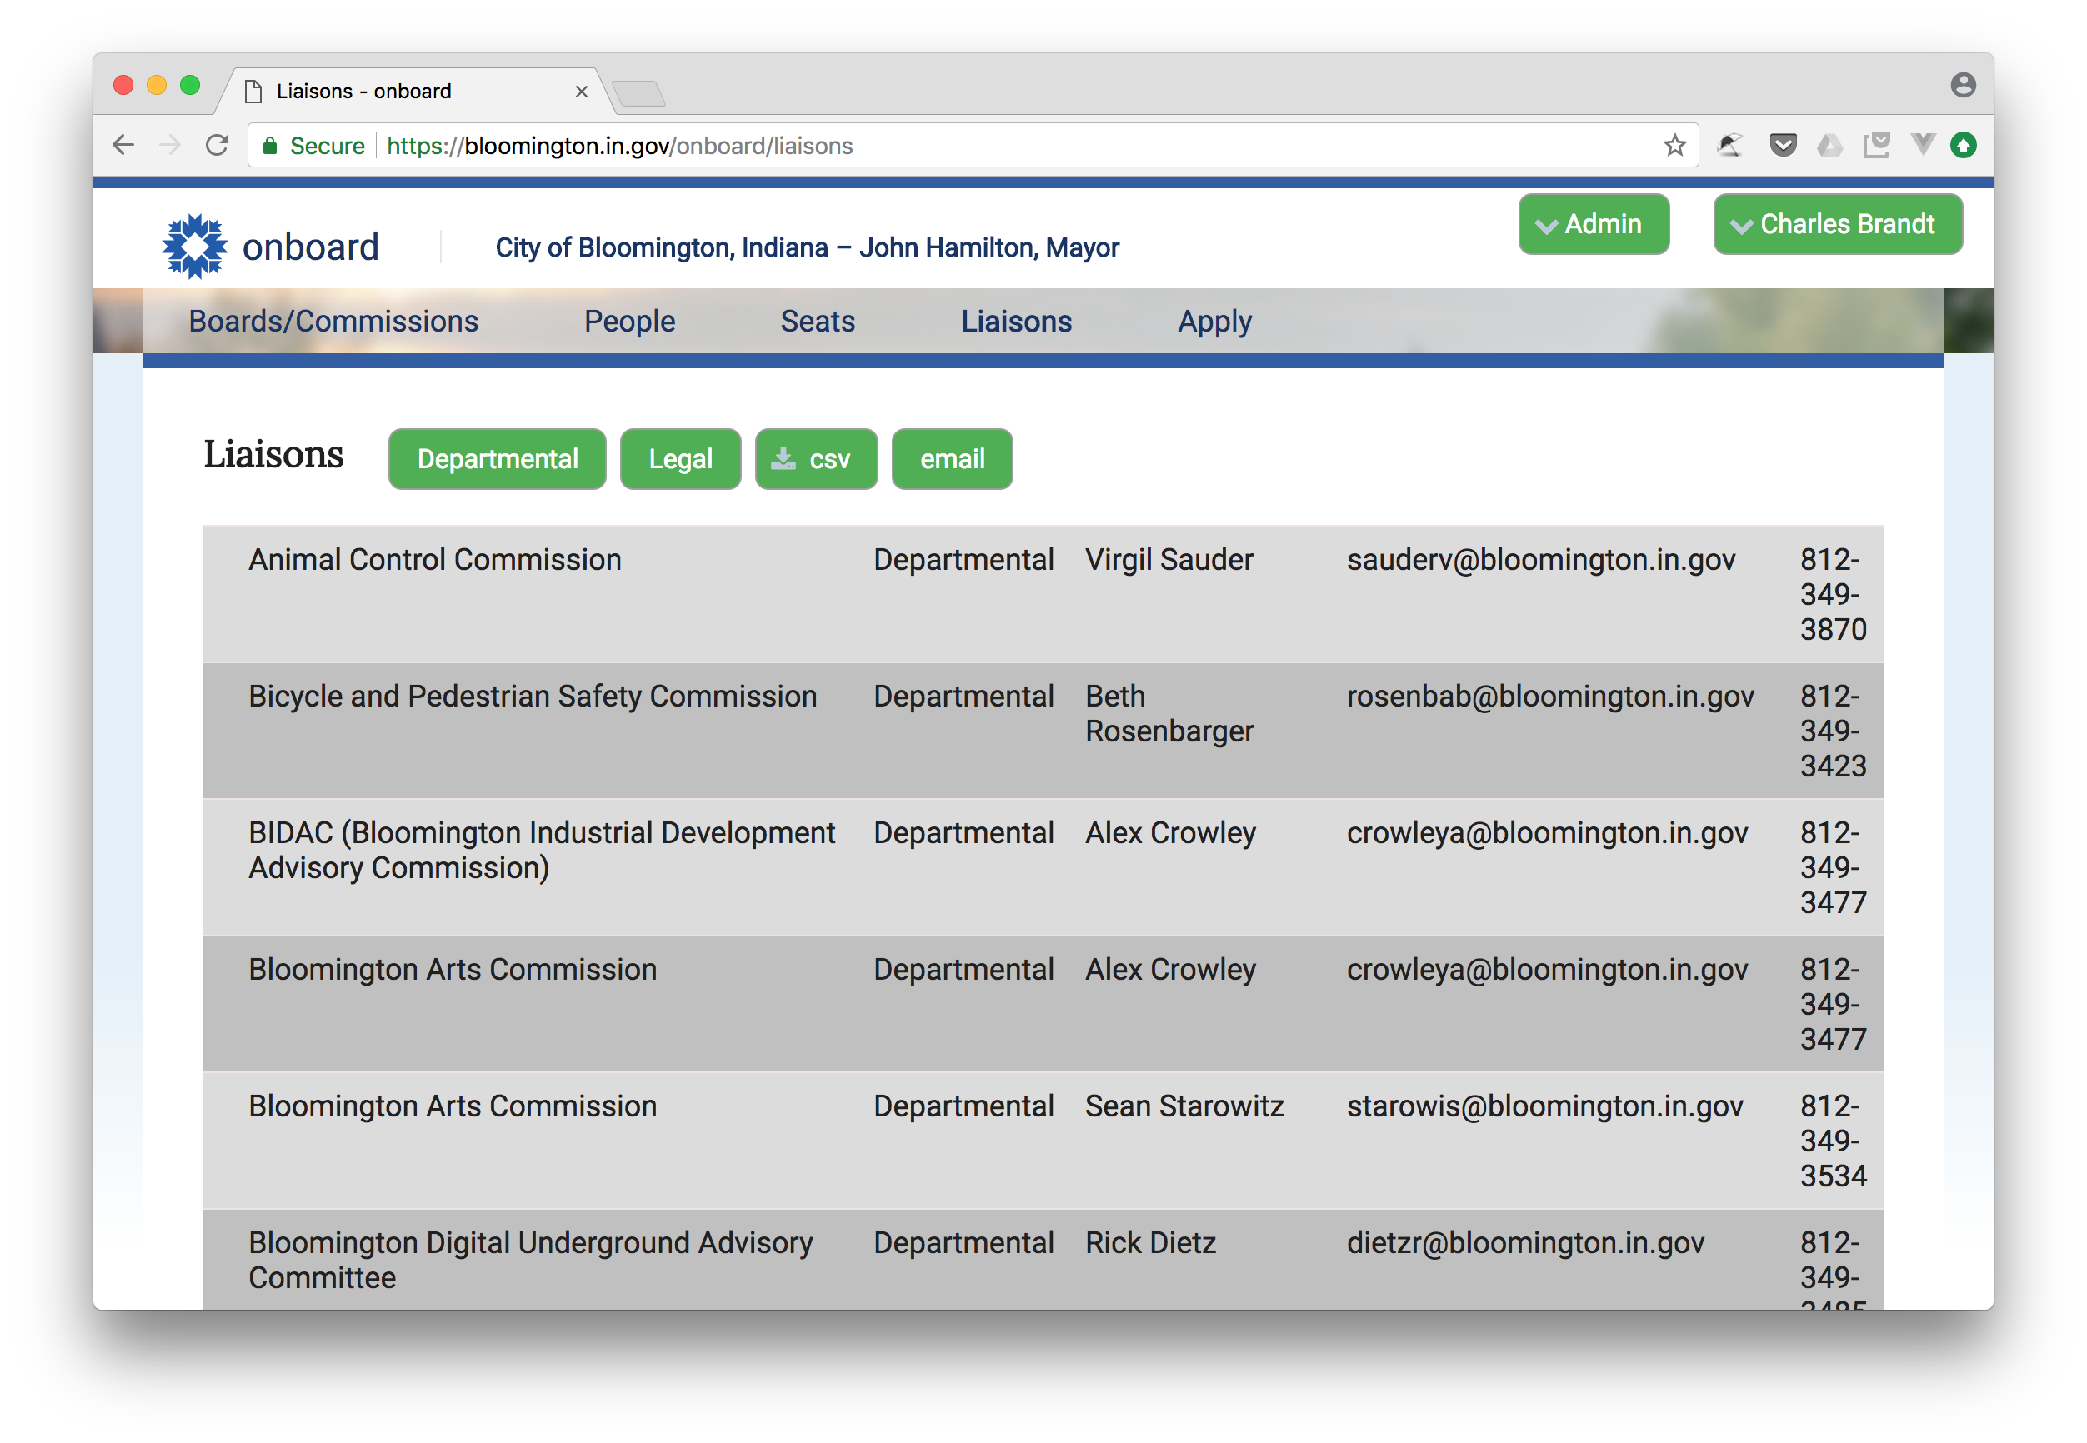Click the umbrella-like extension icon
This screenshot has width=2087, height=1443.
click(1729, 146)
